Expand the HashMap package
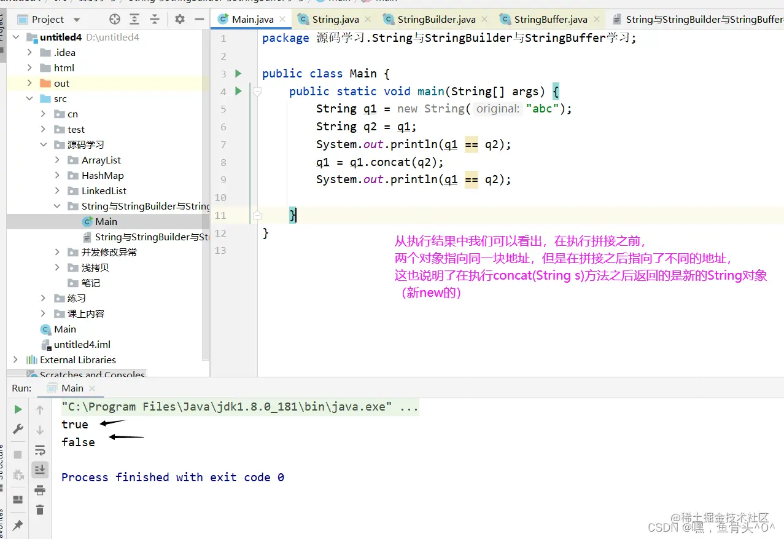The image size is (784, 539). [57, 176]
